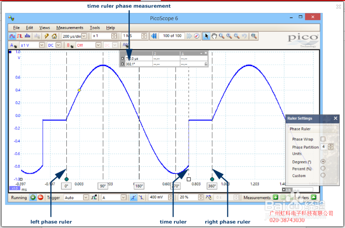Toggle the first ruler legend row checkbox

click(122, 59)
